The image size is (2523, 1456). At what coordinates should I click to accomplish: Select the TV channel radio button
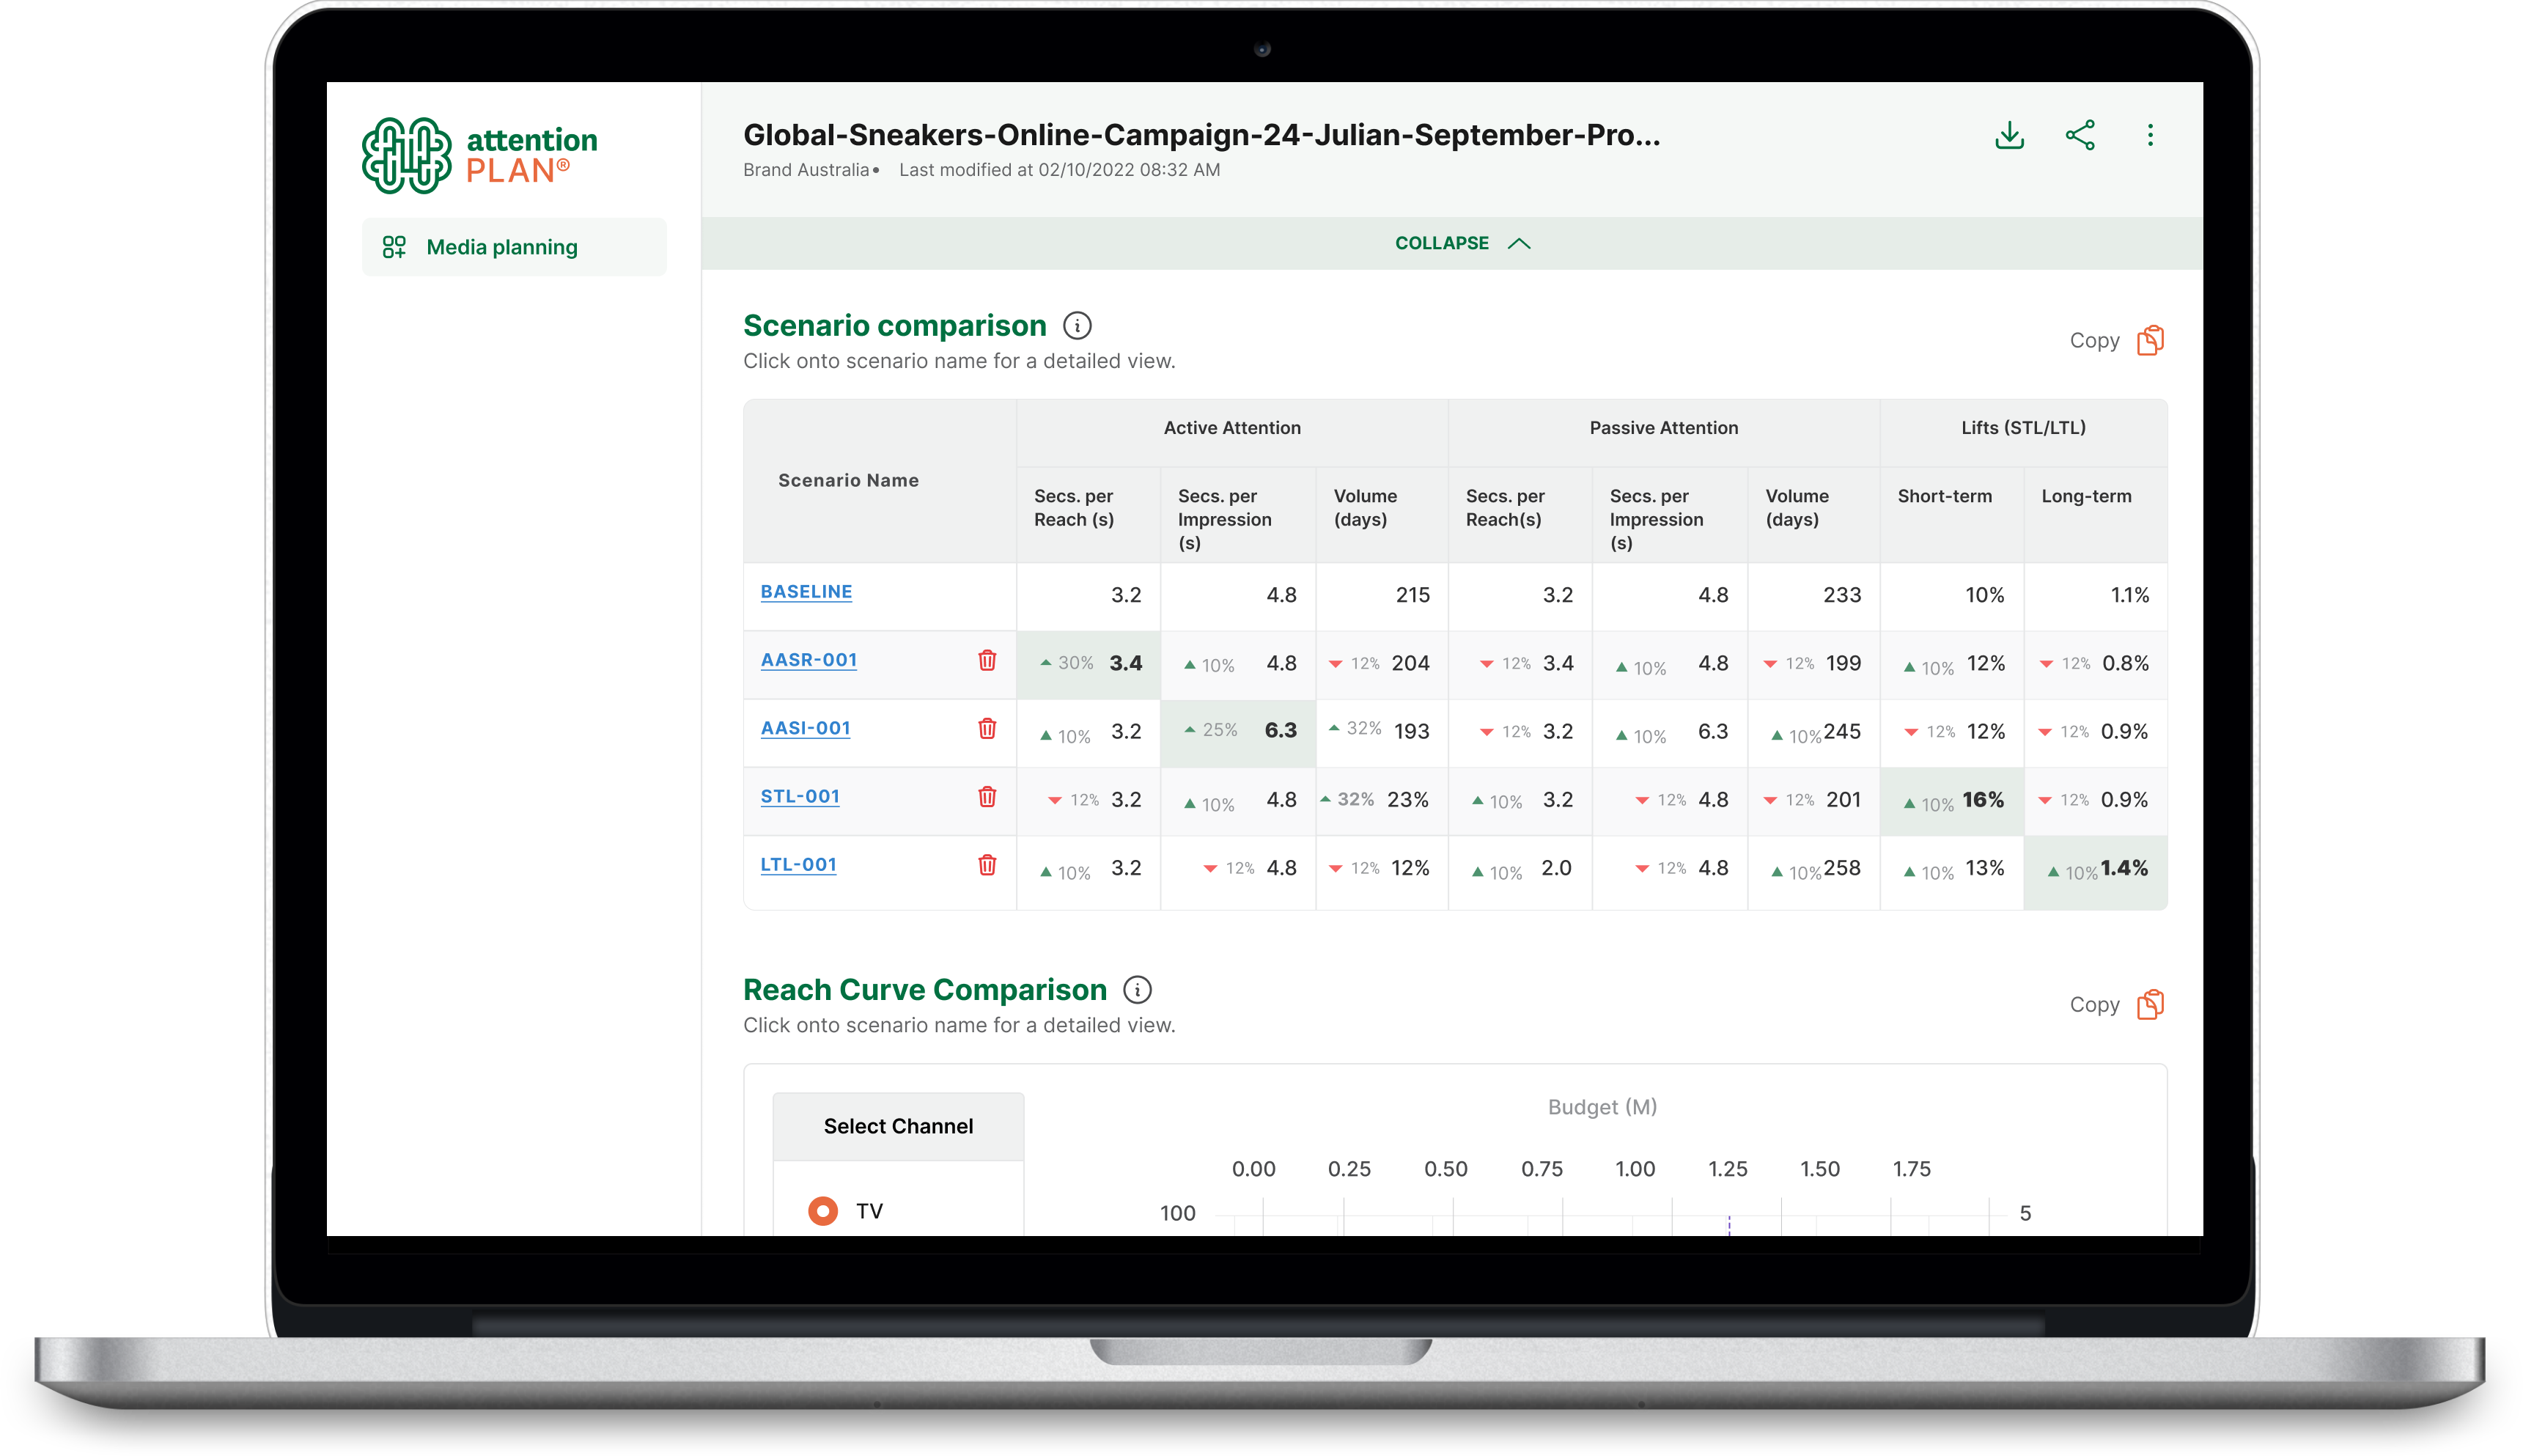pos(822,1210)
